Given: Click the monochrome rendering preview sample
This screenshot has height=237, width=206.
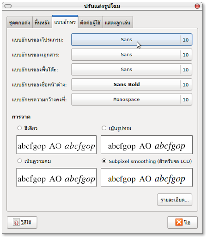Looking at the screenshot, I should (x=56, y=144).
